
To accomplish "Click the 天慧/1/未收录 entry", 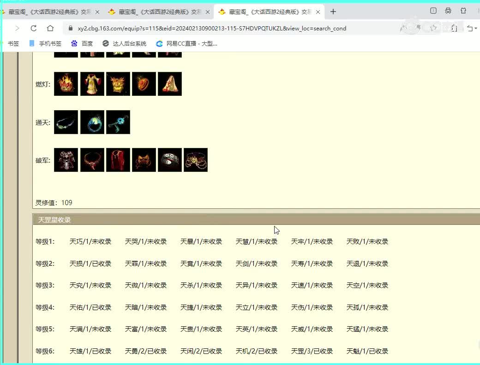I will pyautogui.click(x=257, y=241).
